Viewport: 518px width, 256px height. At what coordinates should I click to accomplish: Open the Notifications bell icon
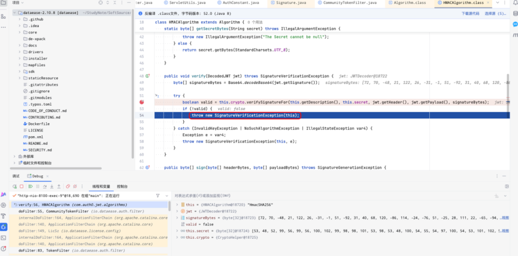pyautogui.click(x=515, y=3)
